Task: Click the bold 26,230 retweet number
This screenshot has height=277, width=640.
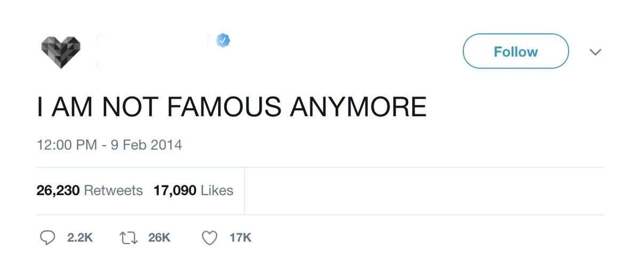Action: pos(58,190)
